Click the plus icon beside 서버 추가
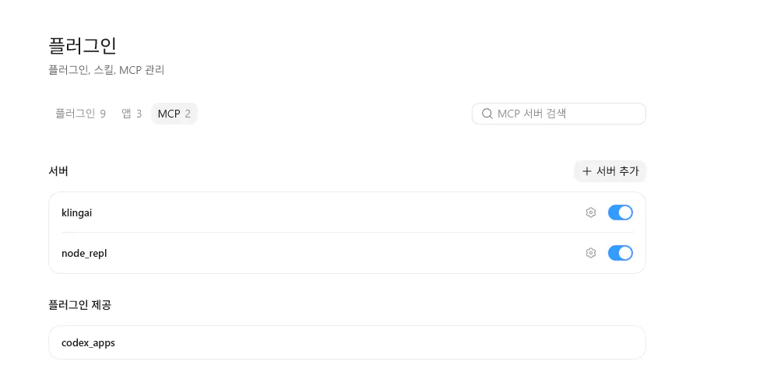The height and width of the screenshot is (386, 770). [x=586, y=171]
